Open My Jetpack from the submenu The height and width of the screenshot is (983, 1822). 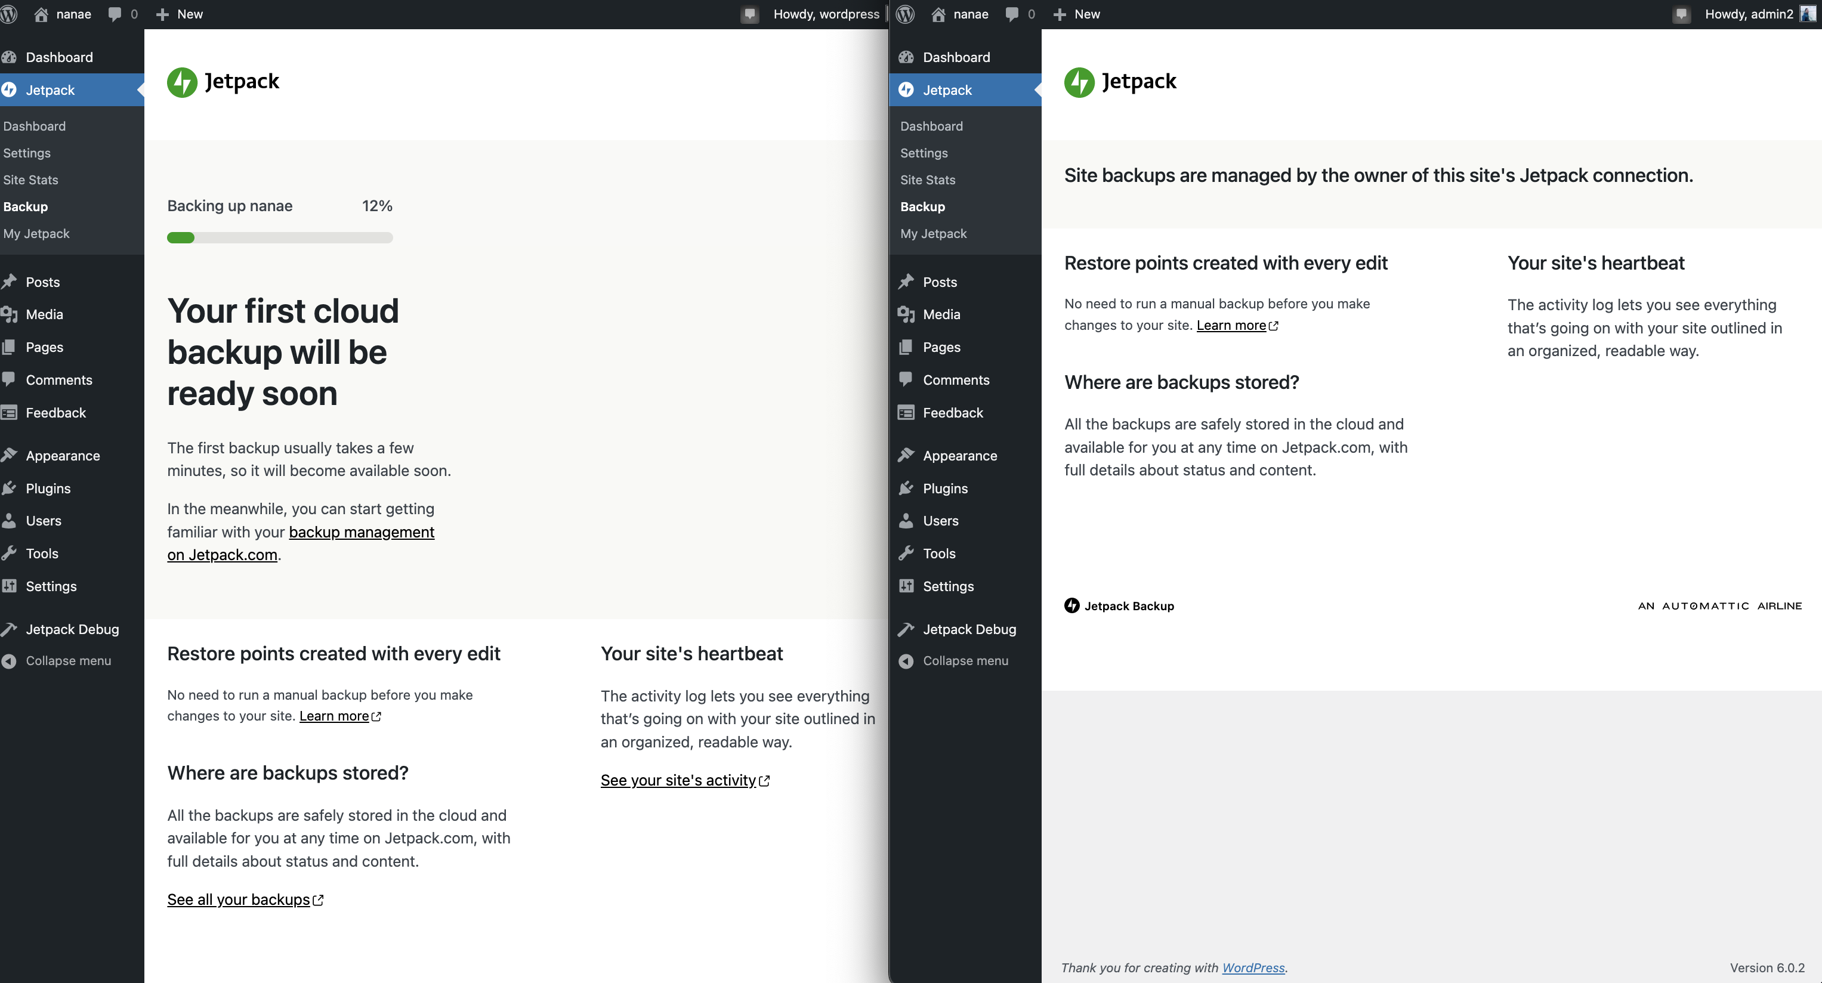coord(36,233)
